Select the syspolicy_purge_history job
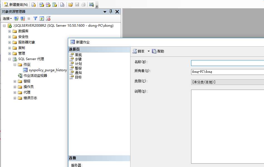 [x=48, y=70]
